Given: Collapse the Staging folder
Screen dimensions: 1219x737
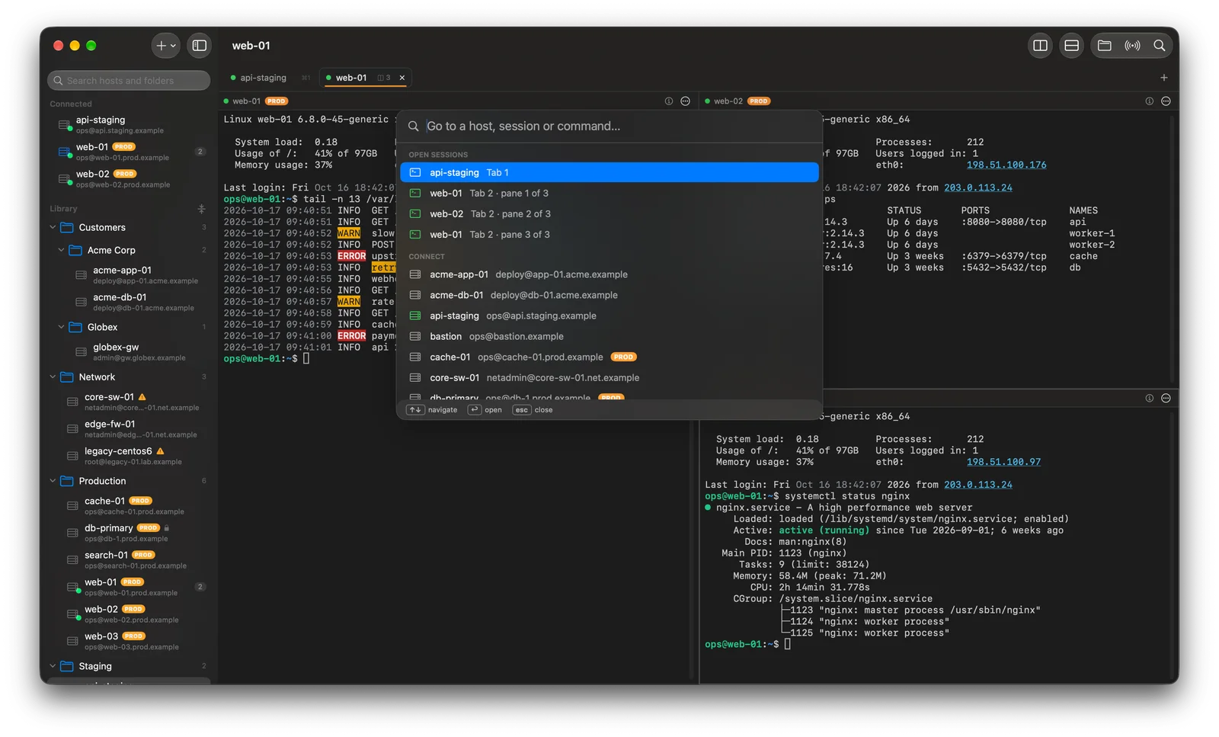Looking at the screenshot, I should (x=53, y=666).
